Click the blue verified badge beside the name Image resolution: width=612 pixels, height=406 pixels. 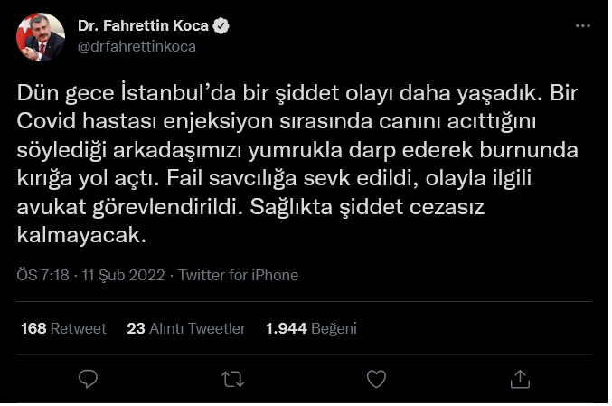pyautogui.click(x=220, y=26)
